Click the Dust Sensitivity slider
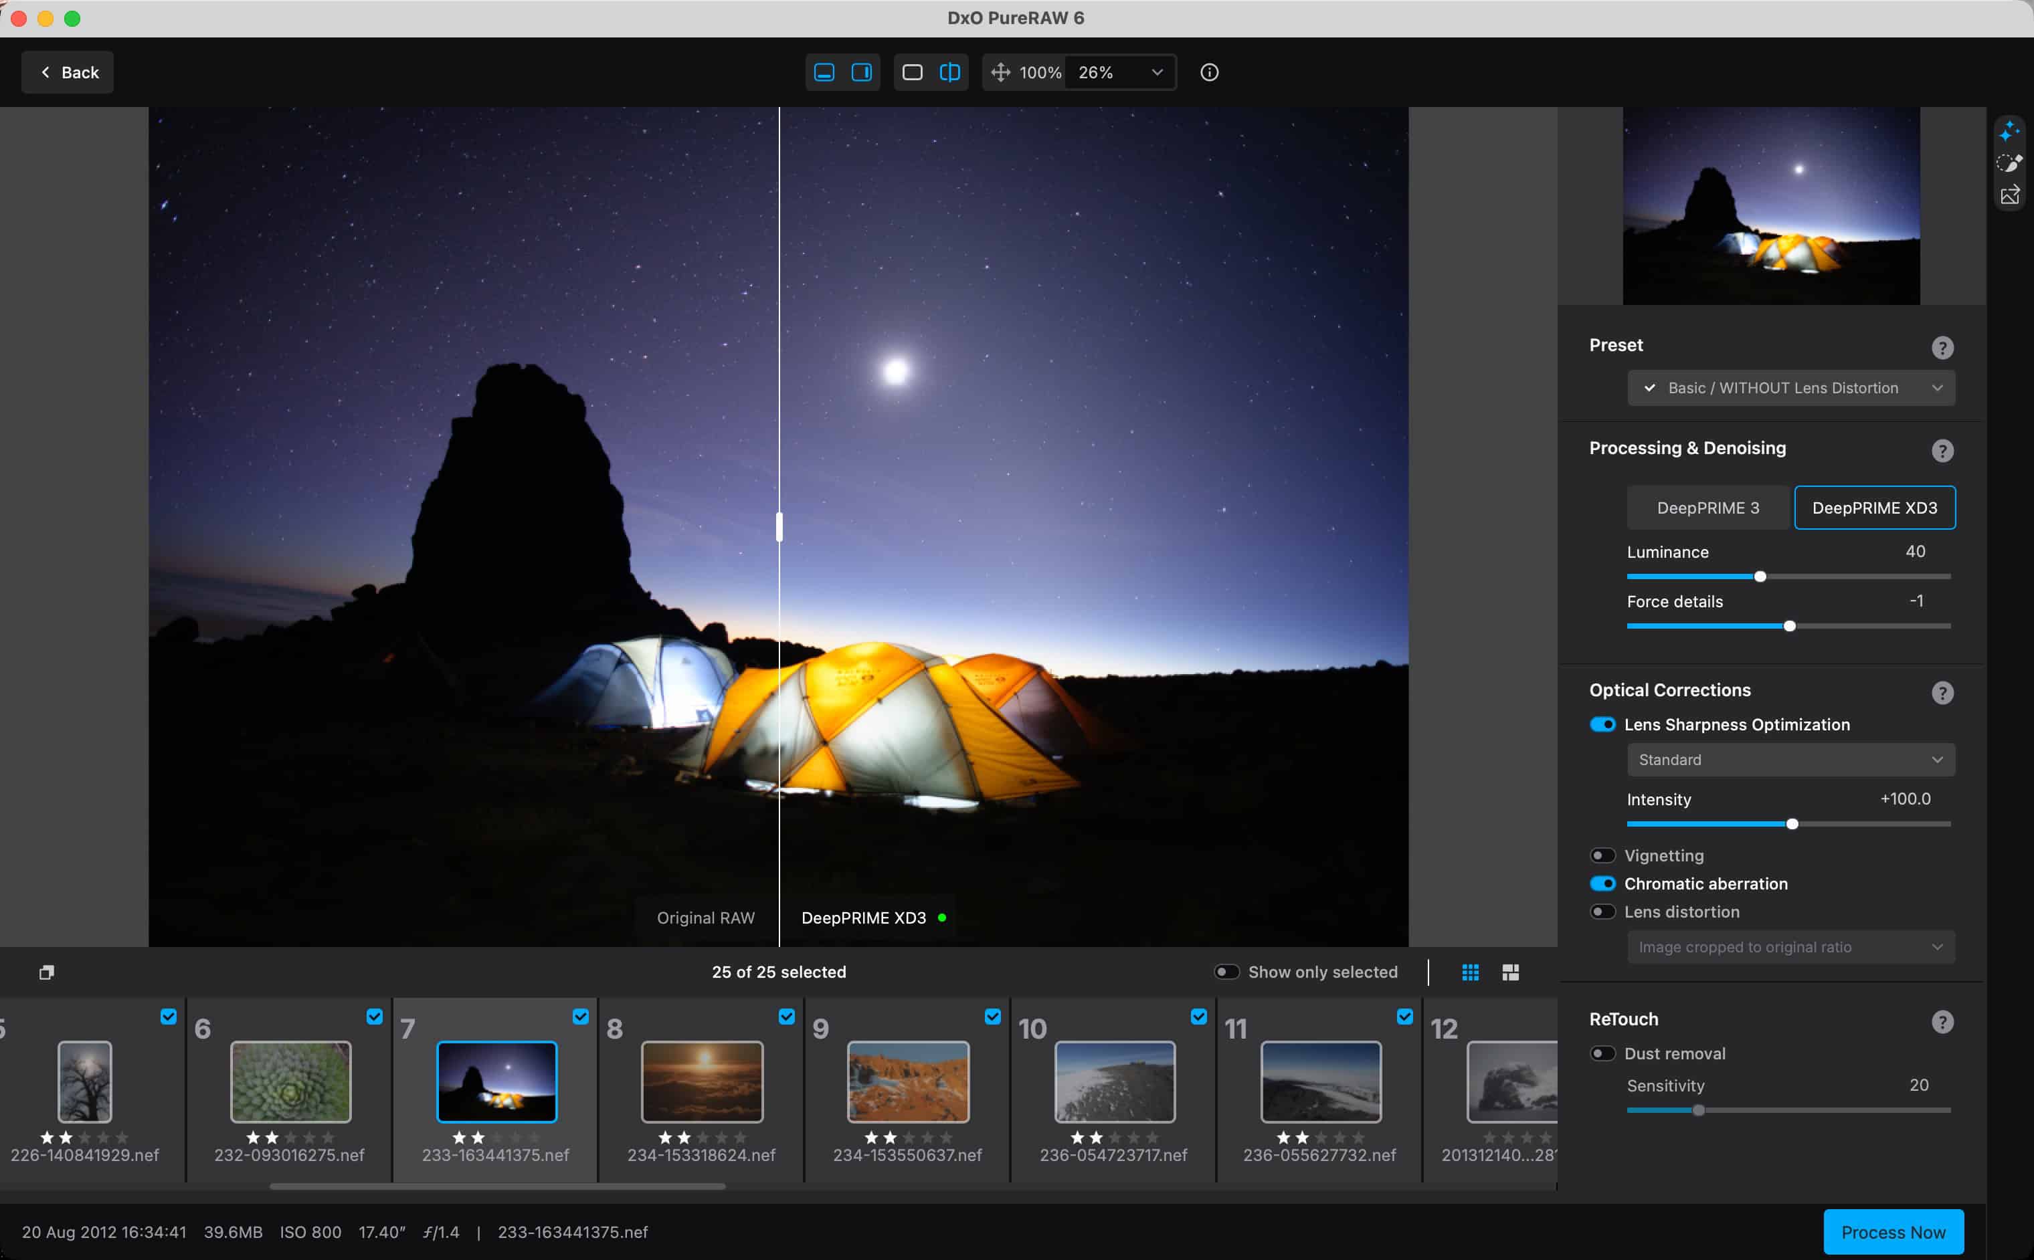Screen dimensions: 2034x1260 1788,1110
